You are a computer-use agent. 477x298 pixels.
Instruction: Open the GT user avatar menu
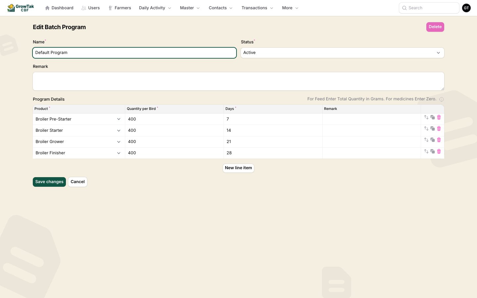pyautogui.click(x=466, y=8)
